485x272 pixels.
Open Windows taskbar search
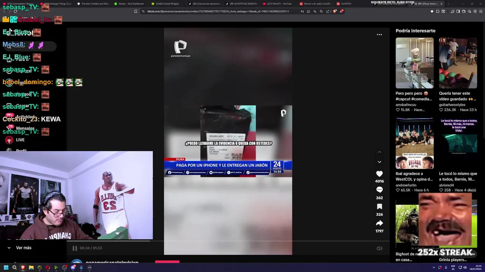pyautogui.click(x=14, y=267)
